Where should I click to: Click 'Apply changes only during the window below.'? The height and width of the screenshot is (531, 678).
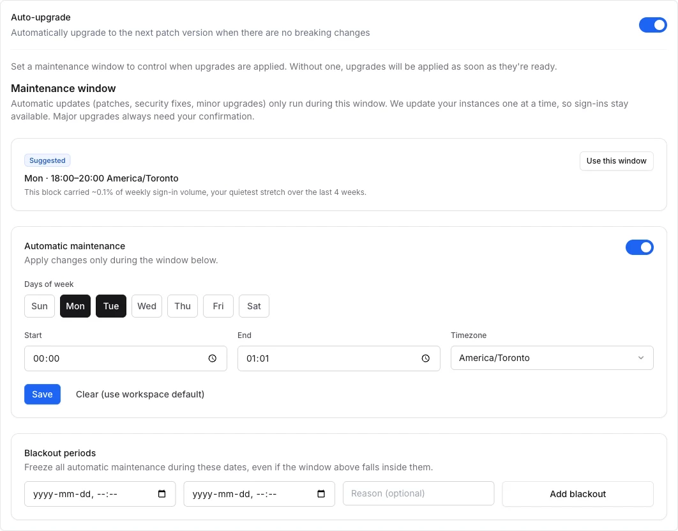(121, 260)
